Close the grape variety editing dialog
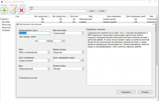The width and height of the screenshot is (159, 101). [153, 24]
